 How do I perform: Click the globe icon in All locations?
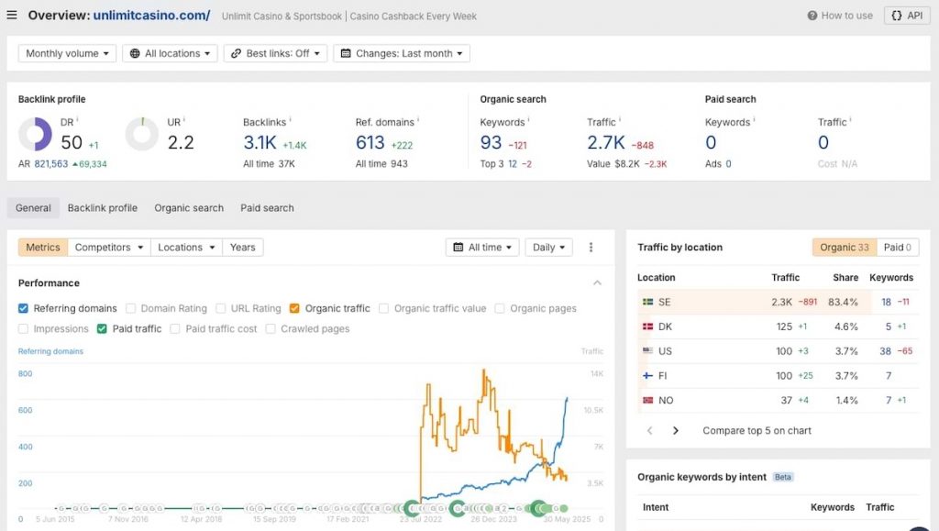tap(135, 53)
